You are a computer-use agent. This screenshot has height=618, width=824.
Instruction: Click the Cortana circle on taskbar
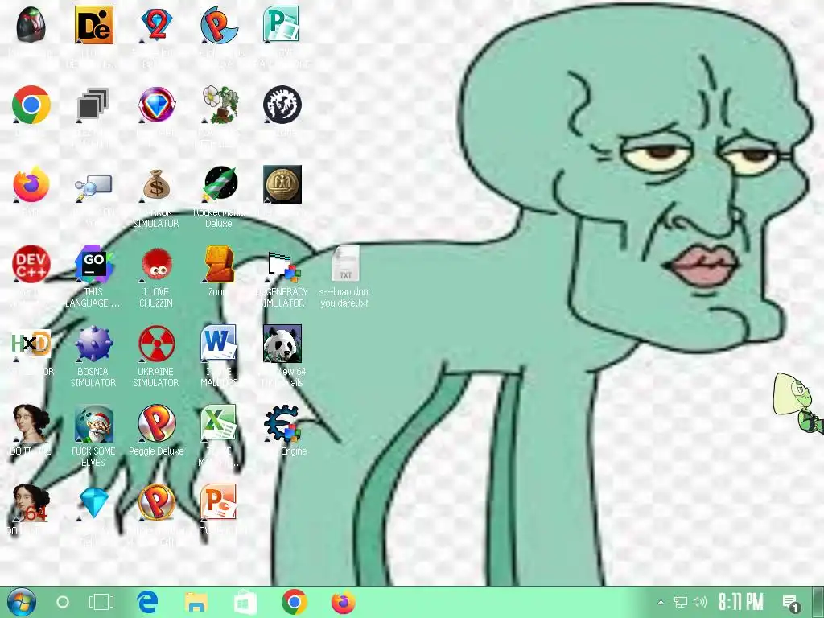coord(63,602)
